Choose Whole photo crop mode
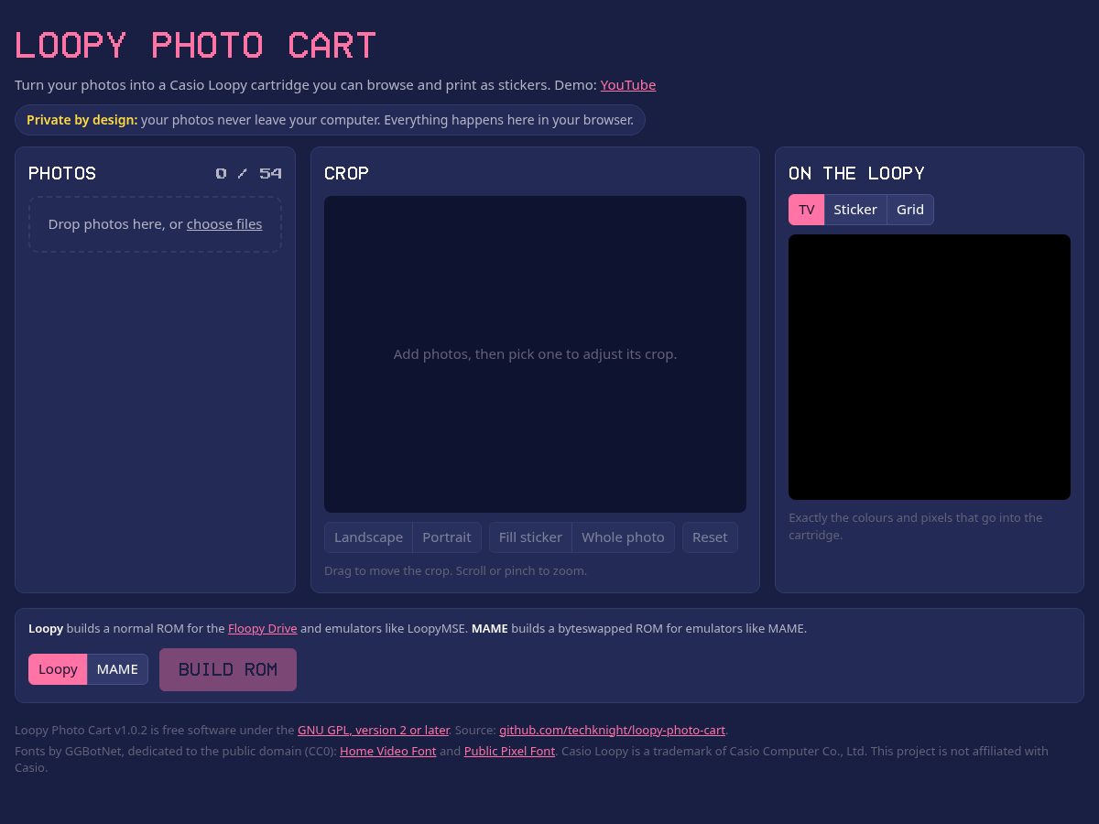Image resolution: width=1099 pixels, height=824 pixels. coord(623,537)
